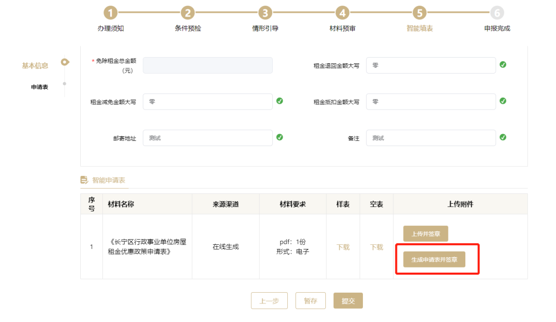Image resolution: width=556 pixels, height=322 pixels.
Task: Click green checkmark beside 租金退回金额大写
Action: click(x=503, y=65)
